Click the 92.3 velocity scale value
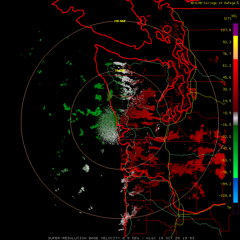The image size is (240, 240). (x=227, y=42)
